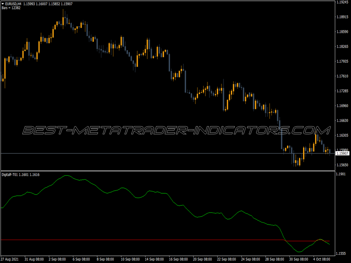Click the green DigitalF indicator line peak
The width and height of the screenshot is (351, 263).
[66, 176]
